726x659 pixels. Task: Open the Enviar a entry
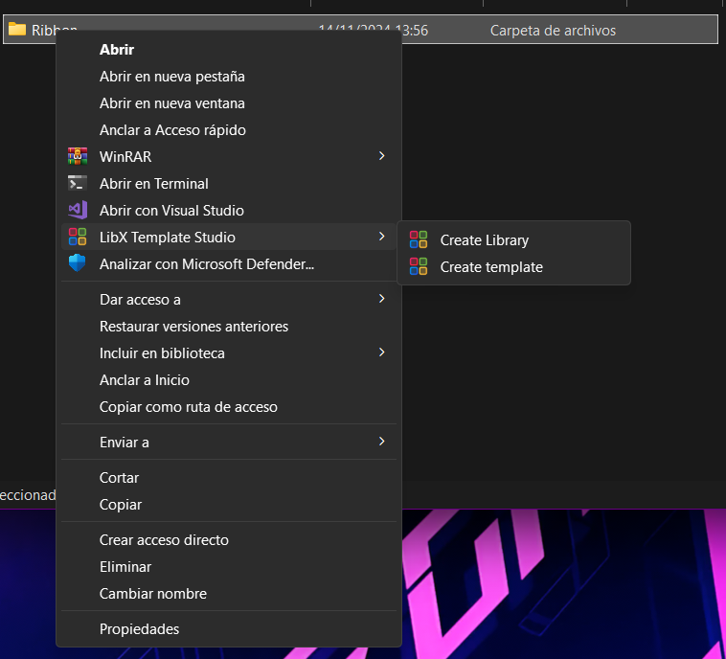[229, 443]
